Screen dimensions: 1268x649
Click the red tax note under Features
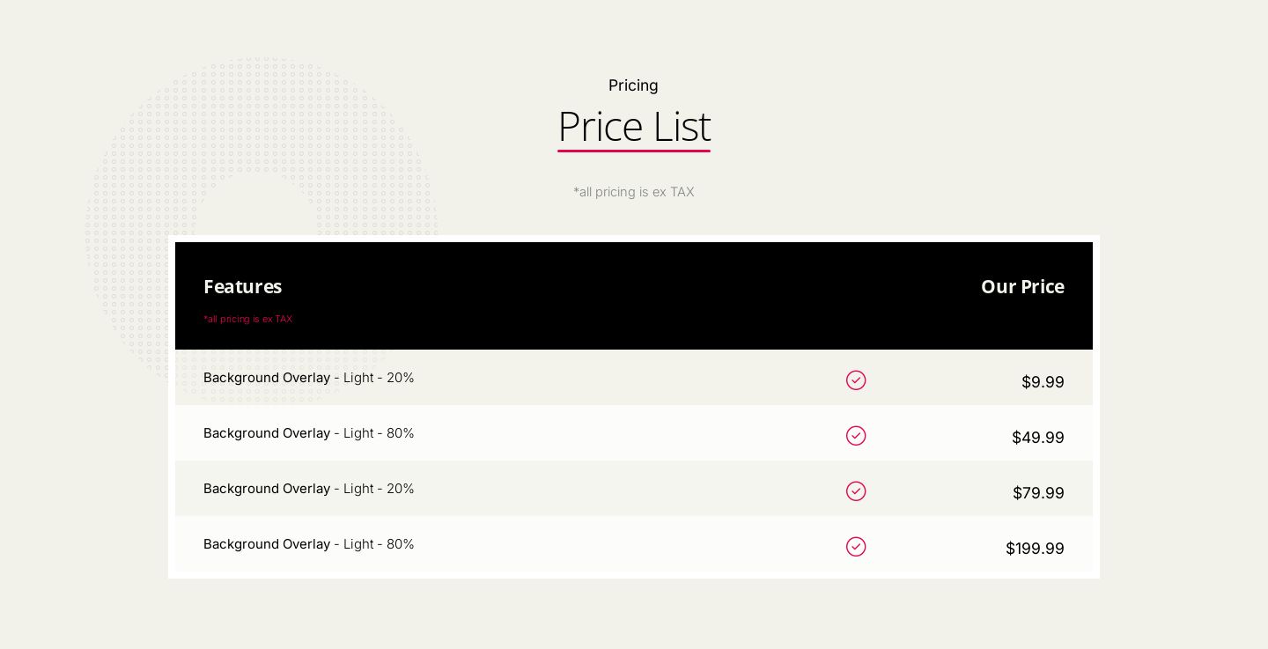248,319
